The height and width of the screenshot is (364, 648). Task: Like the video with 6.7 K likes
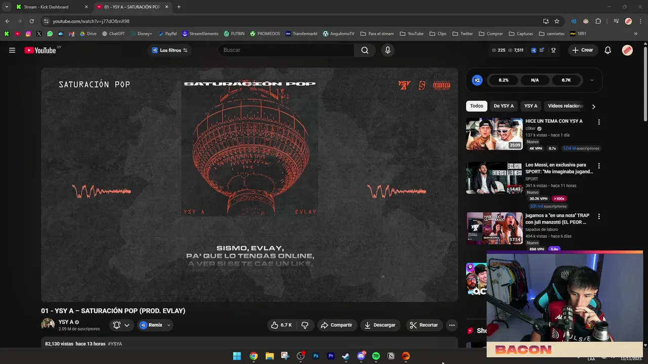(x=281, y=325)
